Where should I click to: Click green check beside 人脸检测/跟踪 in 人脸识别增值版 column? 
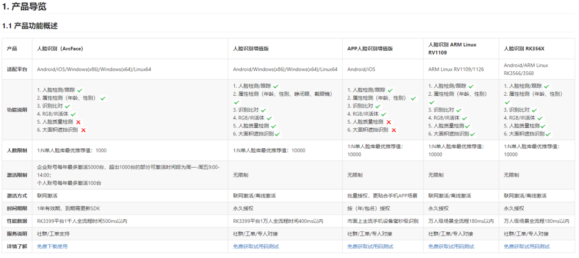coord(276,86)
